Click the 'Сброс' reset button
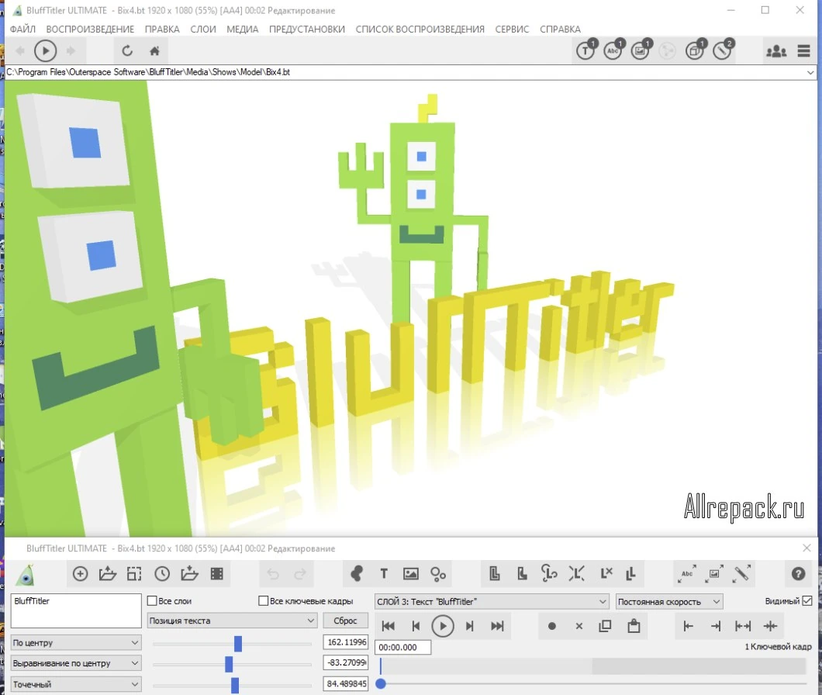 [x=345, y=621]
